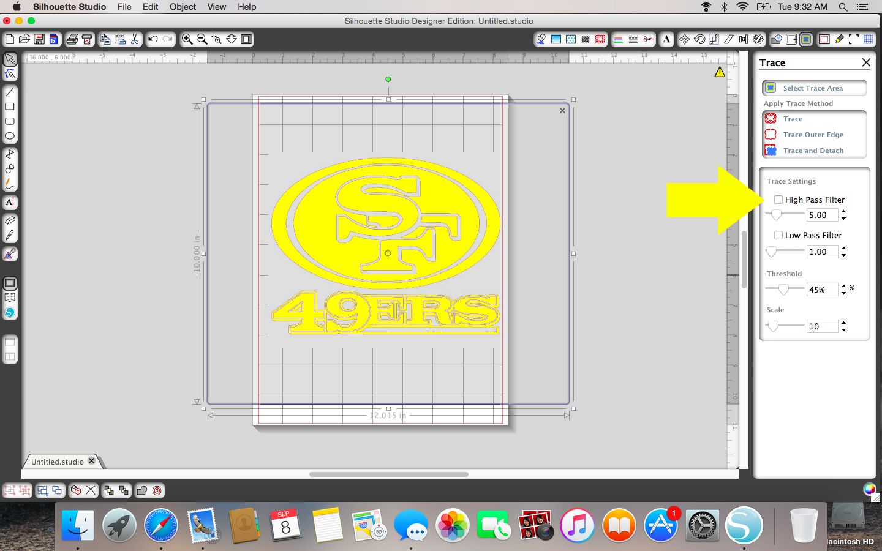
Task: Save the document with floppy disk icon
Action: pos(39,39)
